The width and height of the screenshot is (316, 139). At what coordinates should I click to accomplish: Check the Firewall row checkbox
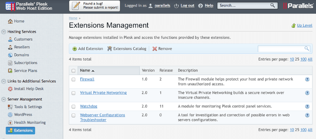(74, 79)
